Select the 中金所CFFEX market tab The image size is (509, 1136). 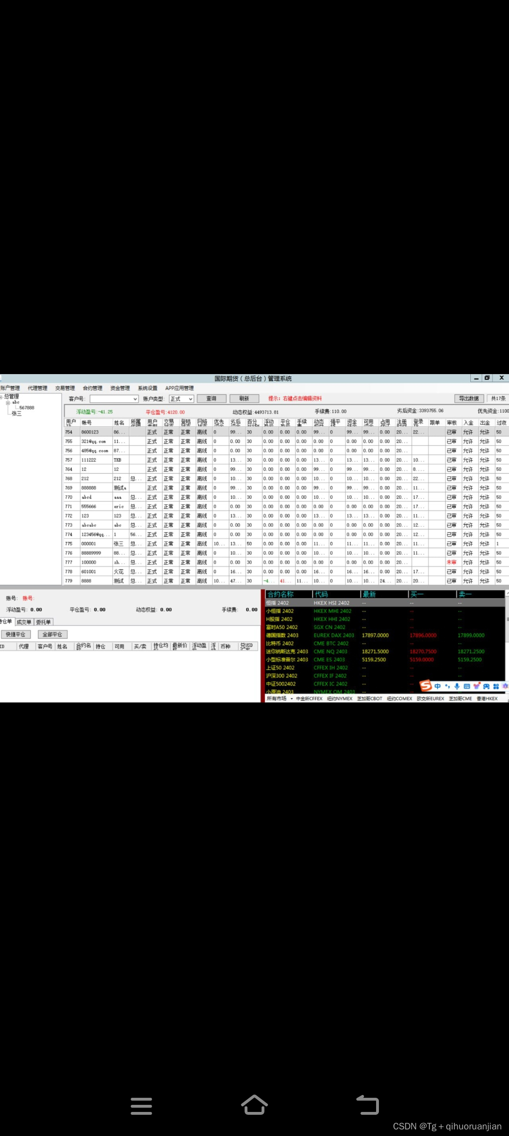click(x=309, y=699)
